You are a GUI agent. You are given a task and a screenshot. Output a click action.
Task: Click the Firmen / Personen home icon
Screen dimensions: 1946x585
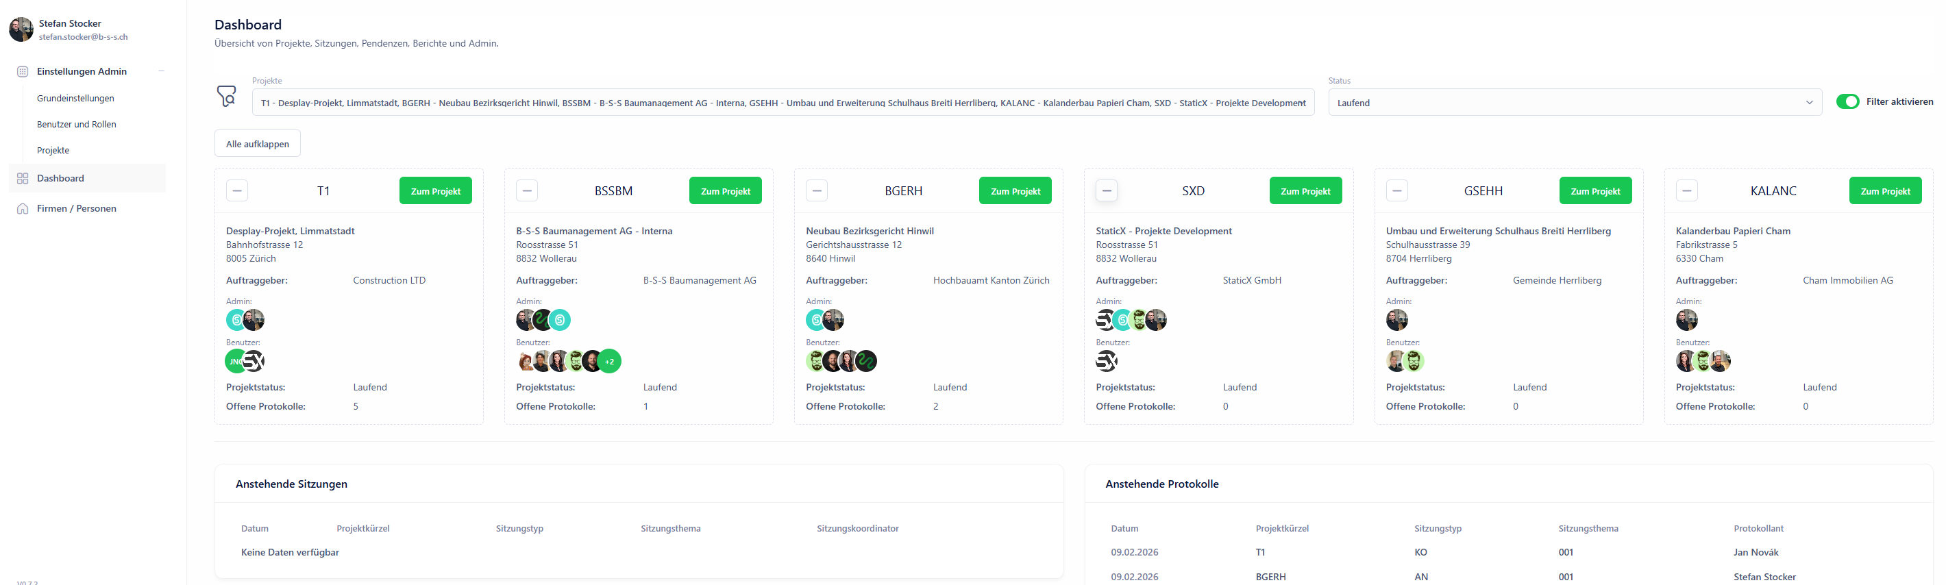point(23,209)
